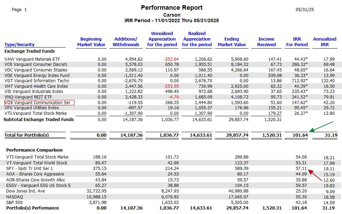
Task: Click the 19.83 annualized IRR for ESGV
Action: [329, 186]
